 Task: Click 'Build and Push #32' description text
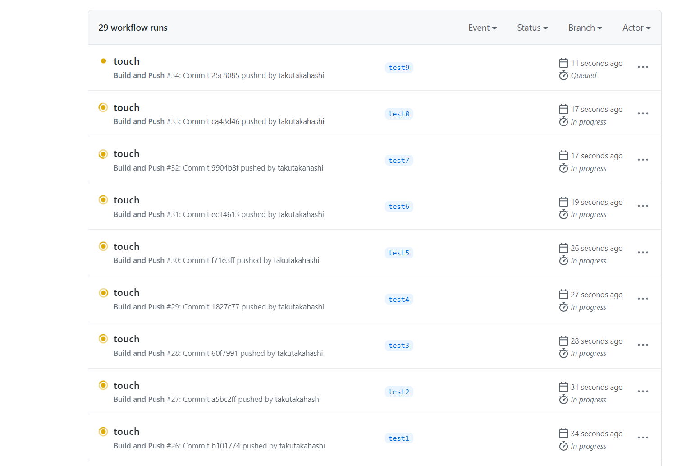tap(218, 168)
